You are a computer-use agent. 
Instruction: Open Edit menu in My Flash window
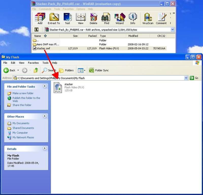click(13, 63)
